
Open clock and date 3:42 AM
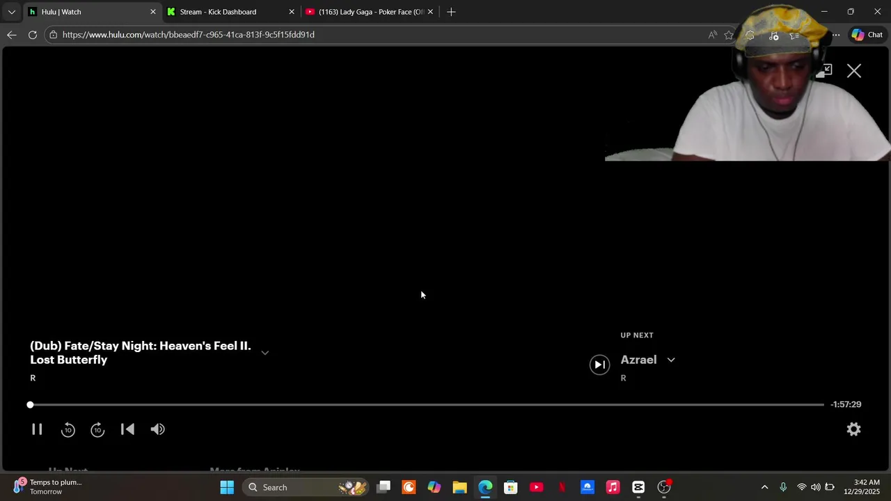point(860,487)
